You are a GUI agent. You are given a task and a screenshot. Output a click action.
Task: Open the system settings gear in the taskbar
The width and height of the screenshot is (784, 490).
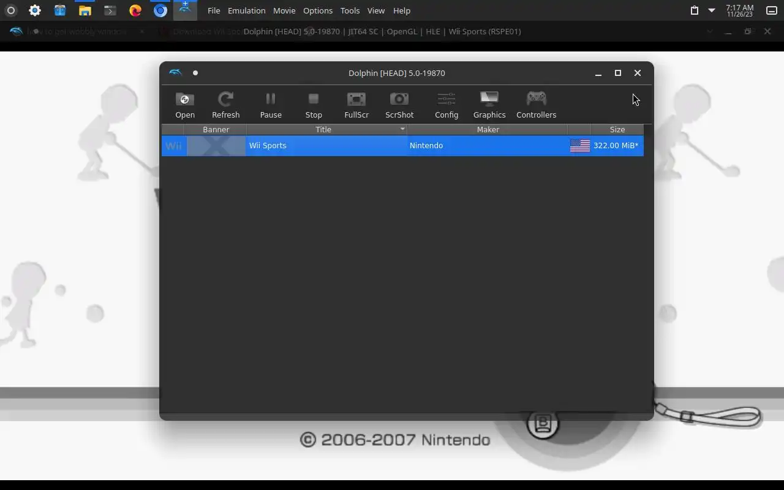35,10
